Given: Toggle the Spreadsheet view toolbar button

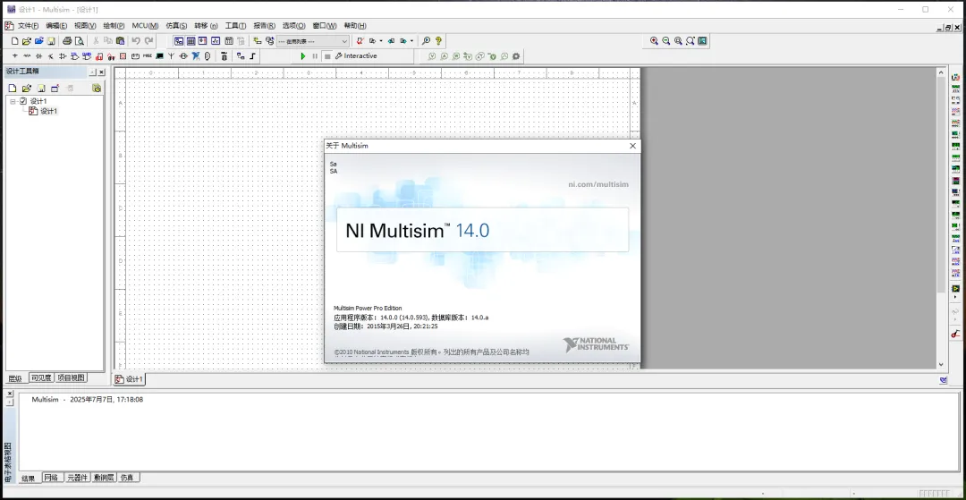Looking at the screenshot, I should 191,41.
